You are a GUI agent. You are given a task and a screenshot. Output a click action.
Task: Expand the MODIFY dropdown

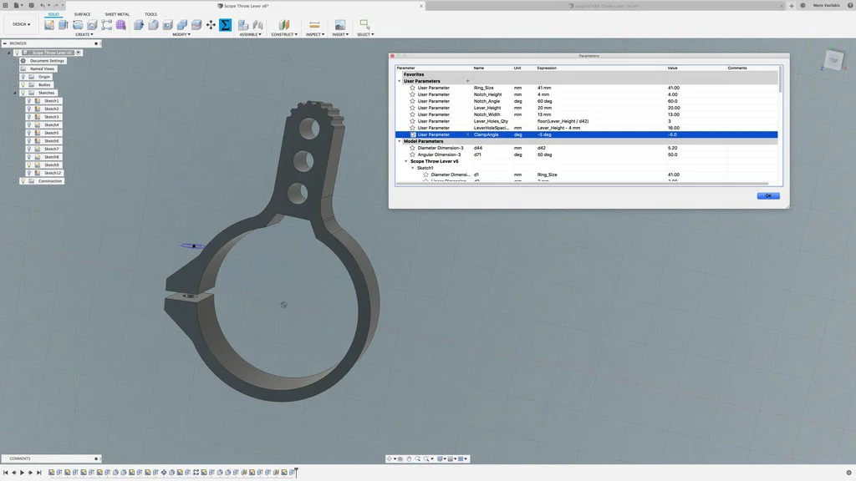182,33
